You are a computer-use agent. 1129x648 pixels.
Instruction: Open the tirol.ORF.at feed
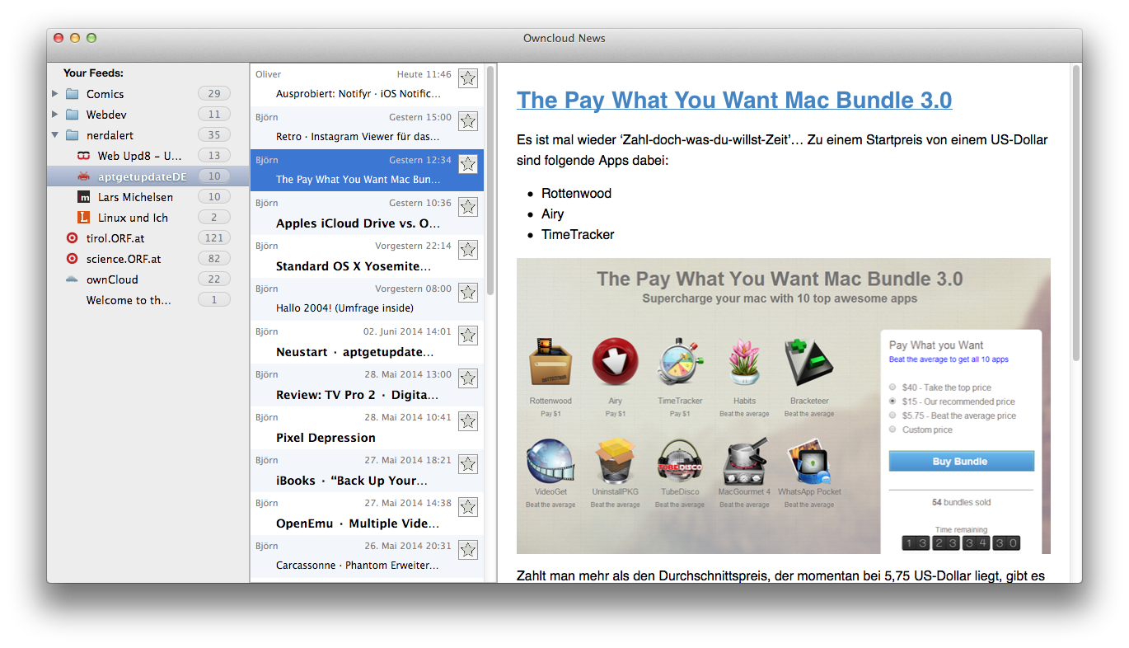point(148,237)
